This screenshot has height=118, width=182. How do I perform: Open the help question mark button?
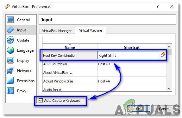point(158,6)
